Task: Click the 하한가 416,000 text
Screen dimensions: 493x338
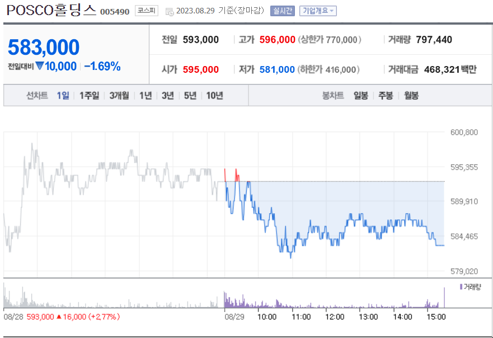Action: (x=328, y=69)
